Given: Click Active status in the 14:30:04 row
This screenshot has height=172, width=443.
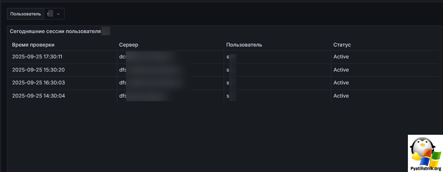Looking at the screenshot, I should tap(341, 96).
